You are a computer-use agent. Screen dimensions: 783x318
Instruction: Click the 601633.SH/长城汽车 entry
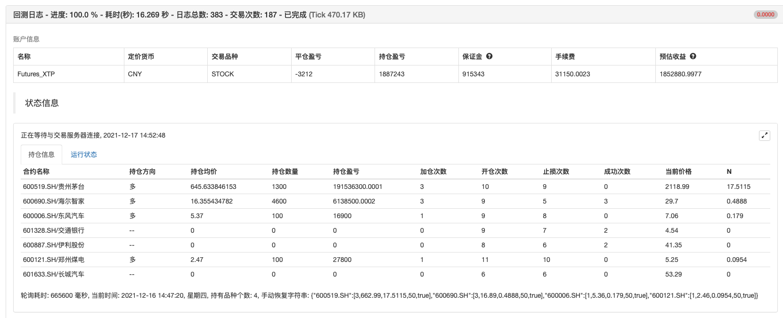coord(54,274)
